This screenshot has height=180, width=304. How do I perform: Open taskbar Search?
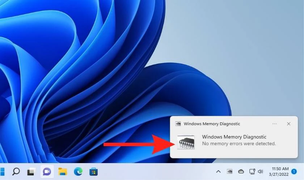click(x=16, y=171)
